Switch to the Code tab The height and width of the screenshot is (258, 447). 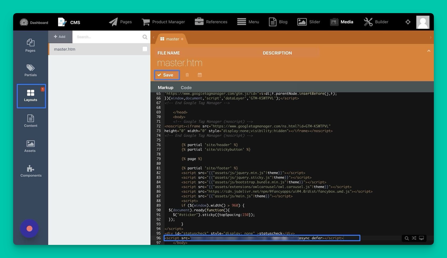click(186, 88)
